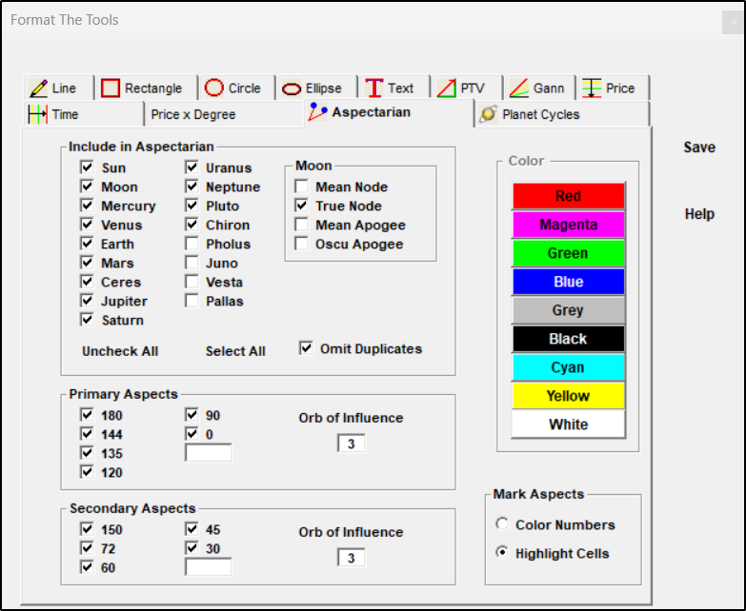
Task: Enable the Pholus checkbox
Action: pos(192,244)
